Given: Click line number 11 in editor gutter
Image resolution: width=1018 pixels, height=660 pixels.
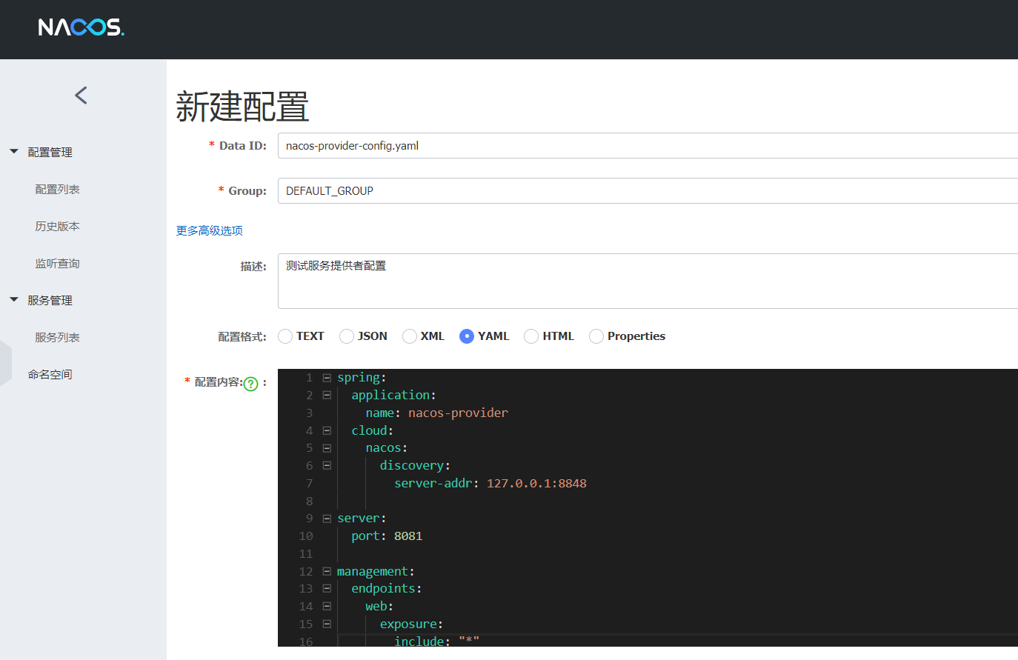Looking at the screenshot, I should (x=306, y=553).
